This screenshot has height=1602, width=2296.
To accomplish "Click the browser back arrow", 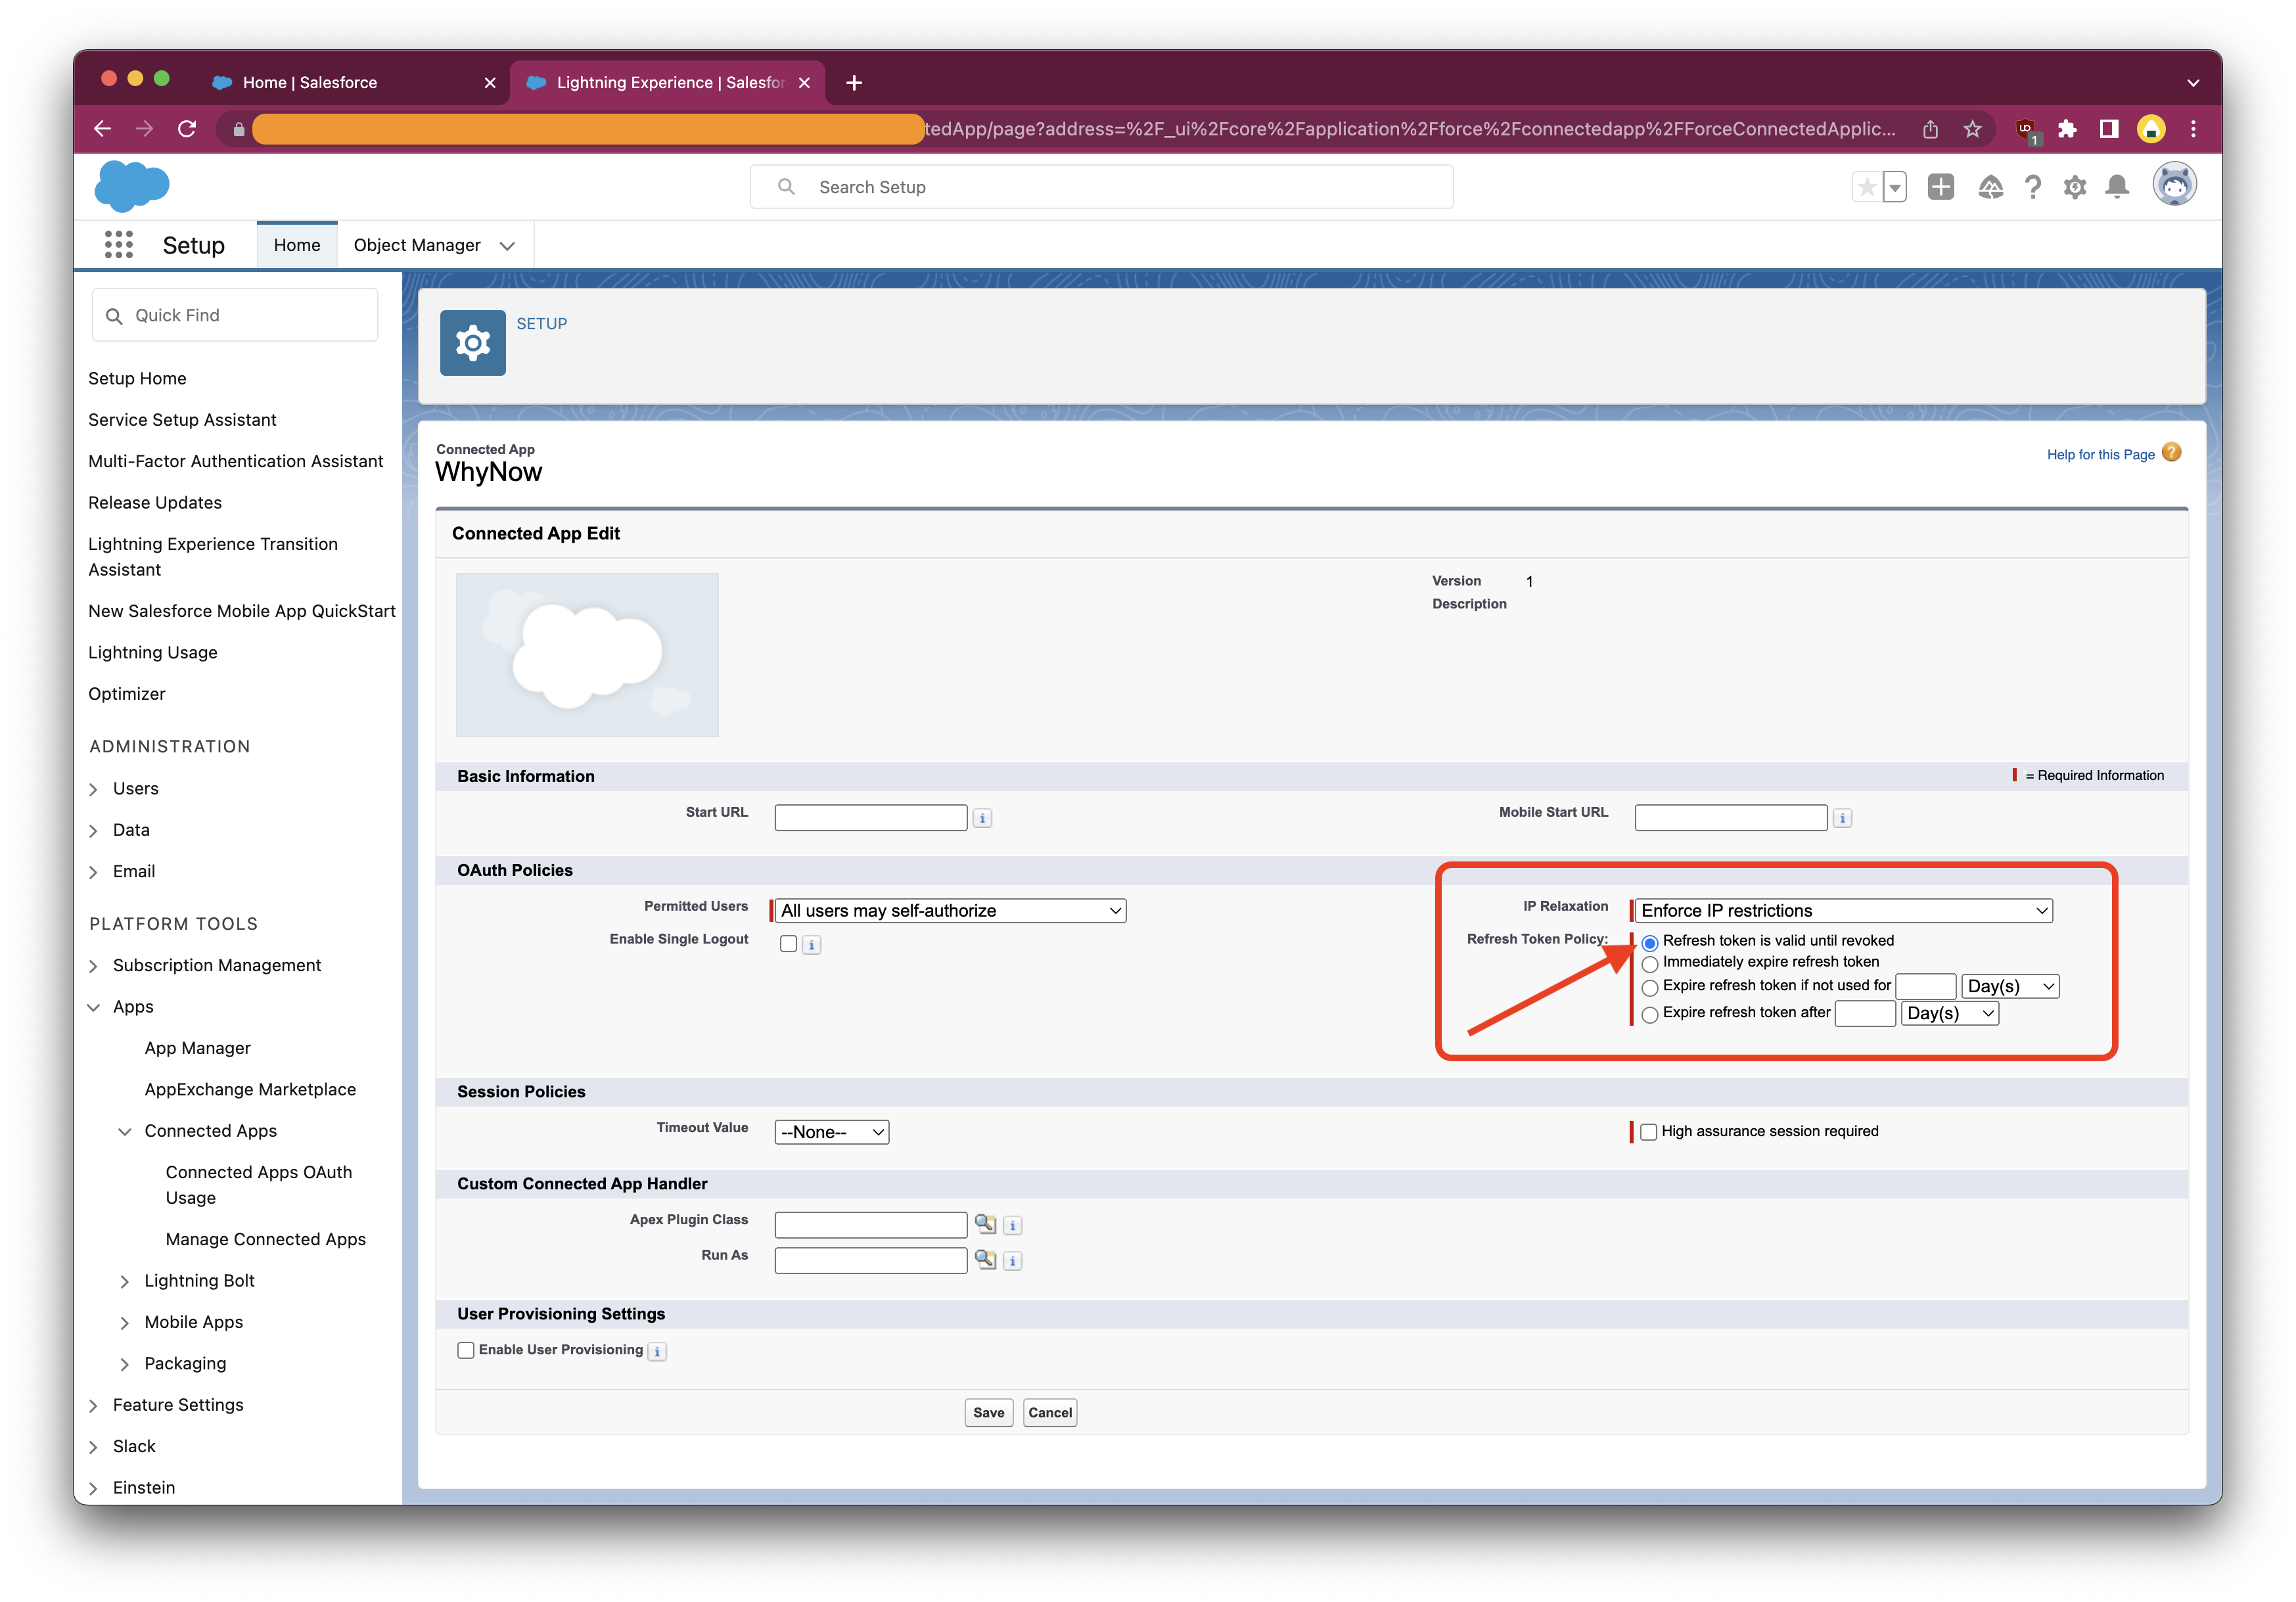I will pos(102,129).
